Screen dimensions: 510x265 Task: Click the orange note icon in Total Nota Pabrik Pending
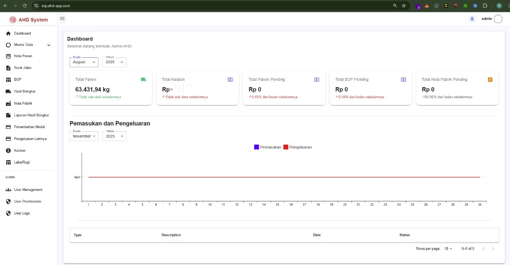pyautogui.click(x=490, y=80)
